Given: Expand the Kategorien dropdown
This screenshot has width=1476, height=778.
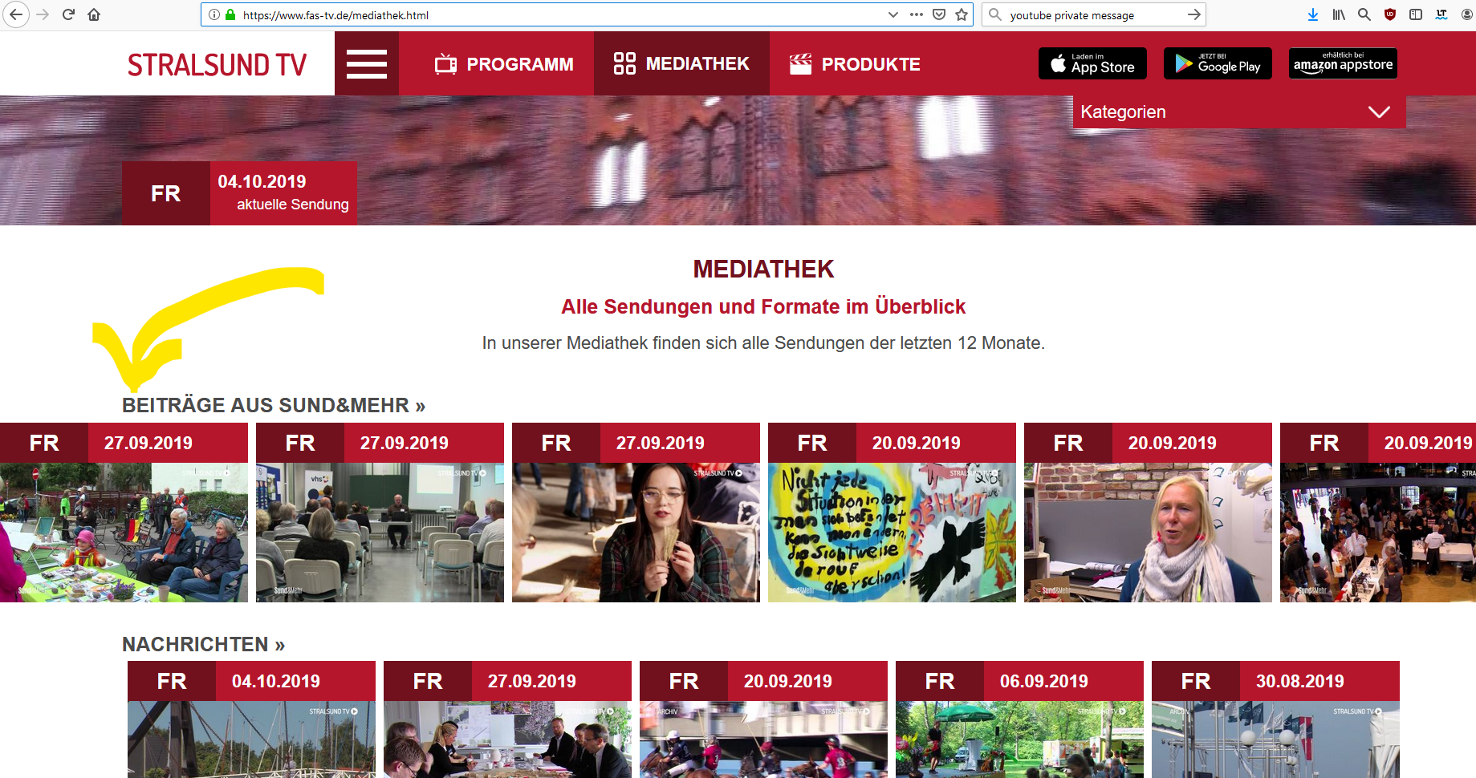Looking at the screenshot, I should tap(1239, 112).
